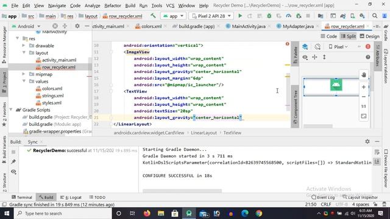This screenshot has width=390, height=219.
Task: Open the File menu
Action: [15, 5]
